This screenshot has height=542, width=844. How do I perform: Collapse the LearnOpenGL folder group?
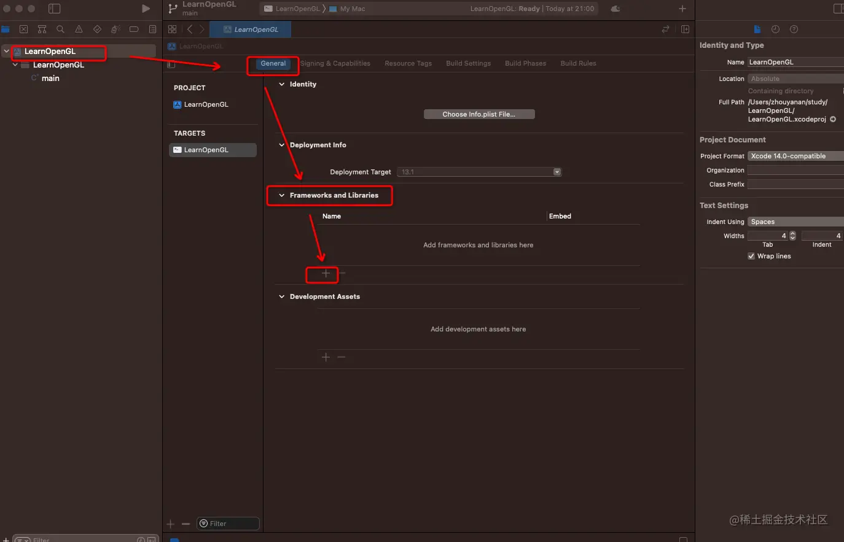point(15,64)
